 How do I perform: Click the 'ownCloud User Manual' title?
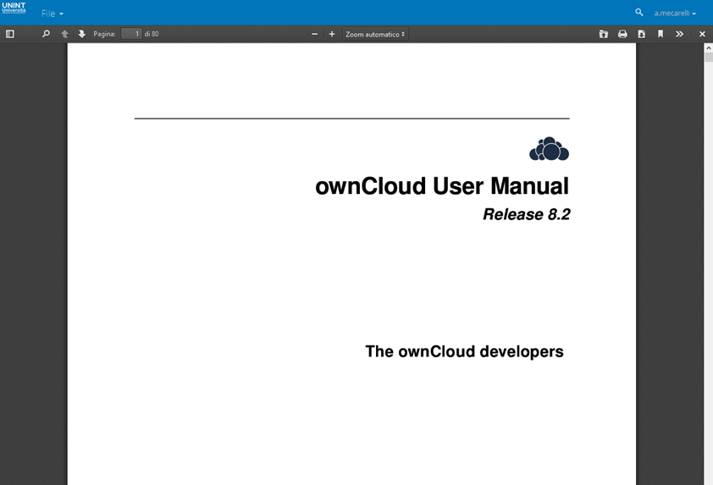[x=442, y=186]
